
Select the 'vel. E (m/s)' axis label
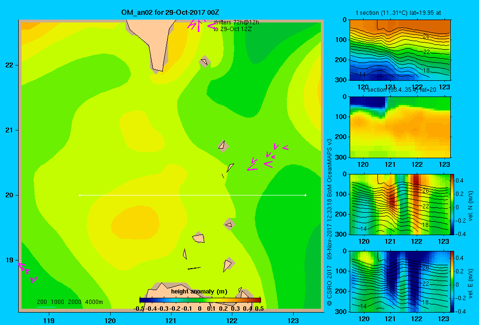[x=471, y=283]
